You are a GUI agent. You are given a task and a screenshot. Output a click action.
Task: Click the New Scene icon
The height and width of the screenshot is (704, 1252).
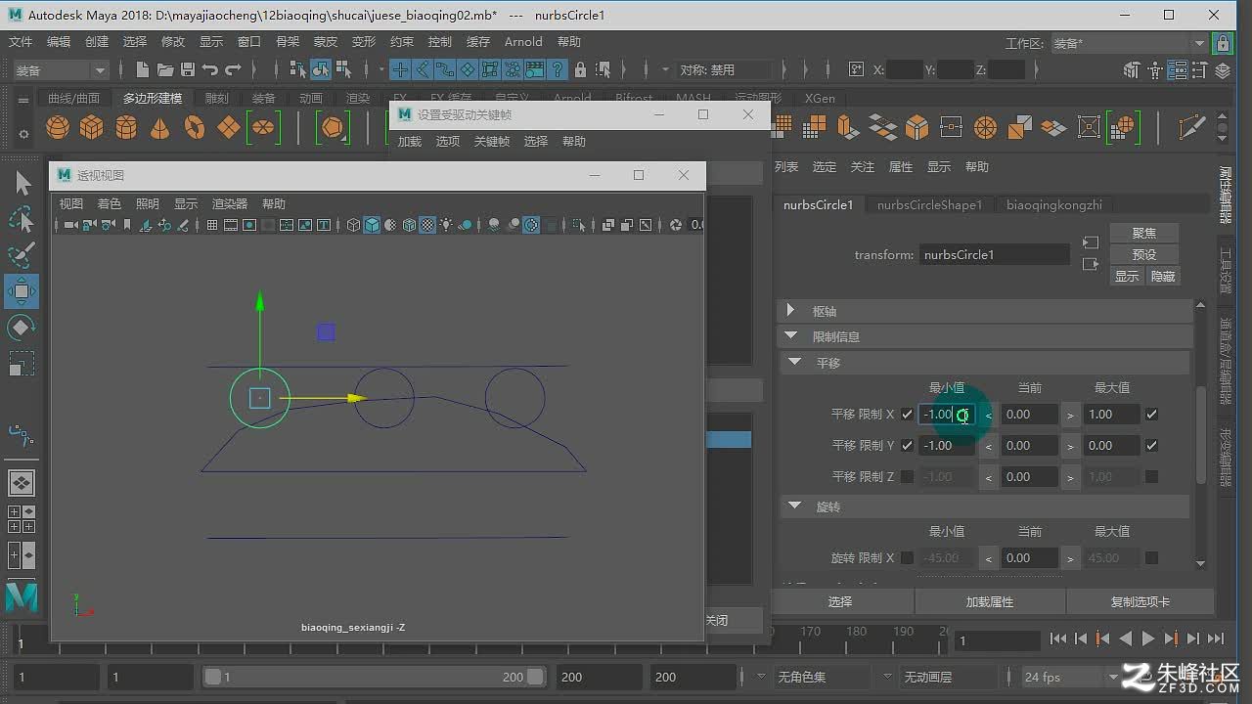[x=143, y=69]
